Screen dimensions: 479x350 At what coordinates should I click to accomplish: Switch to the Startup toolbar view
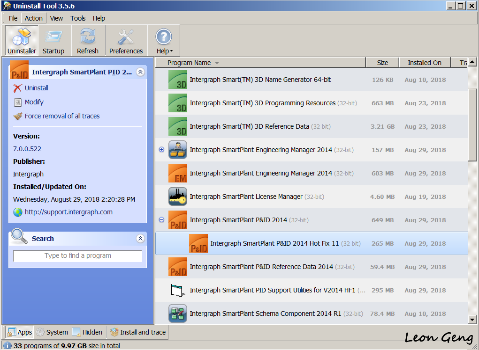click(53, 41)
